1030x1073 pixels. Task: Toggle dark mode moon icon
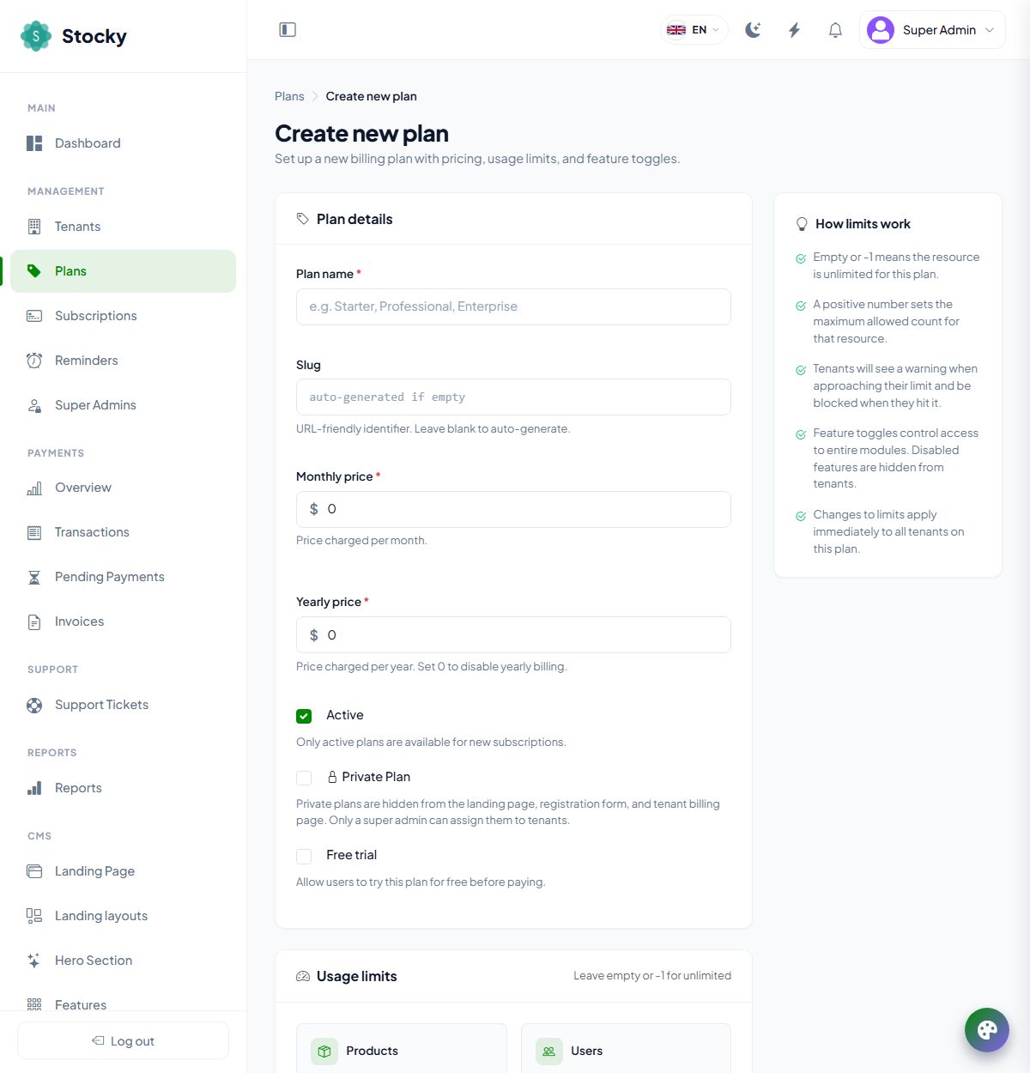753,30
